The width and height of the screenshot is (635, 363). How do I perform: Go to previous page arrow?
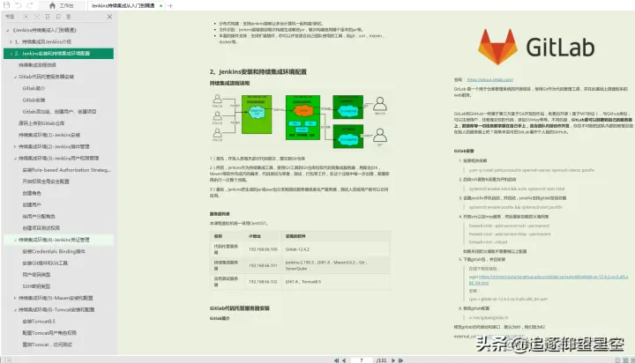click(x=344, y=360)
